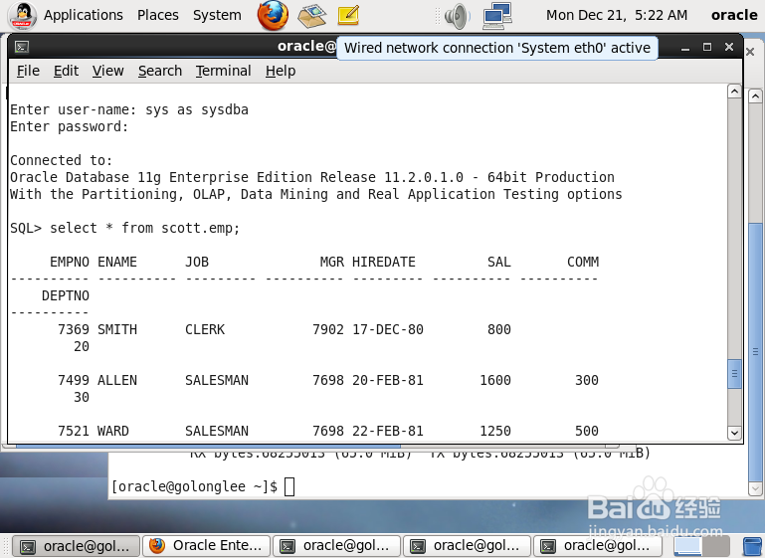Click the Oracle Linux penguin logo icon
This screenshot has height=558, width=765.
tap(23, 16)
